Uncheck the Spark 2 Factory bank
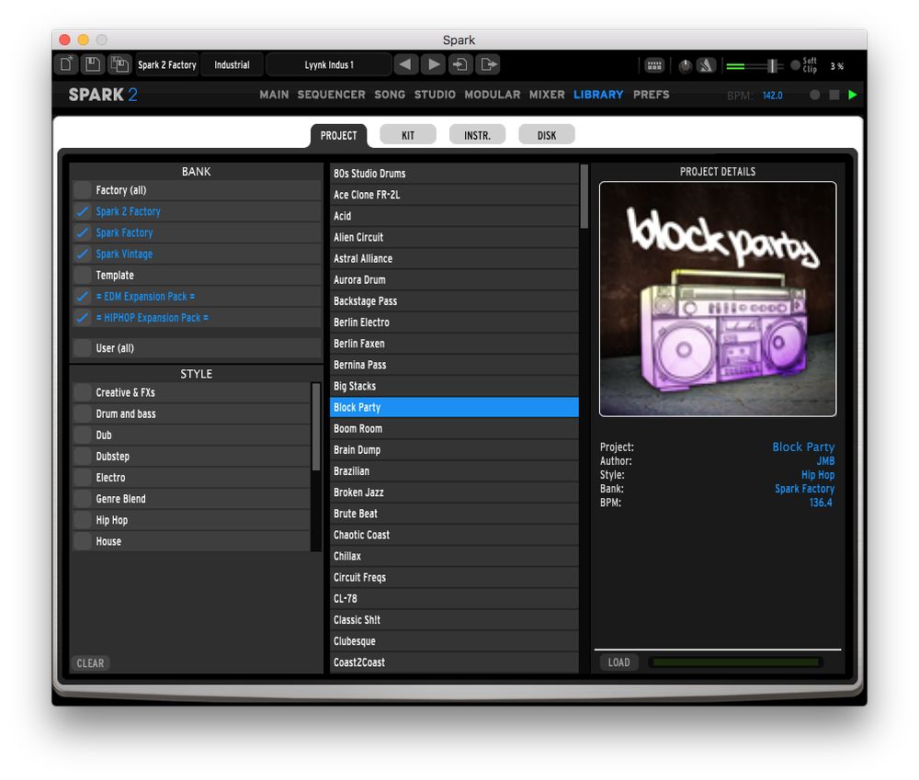 84,211
